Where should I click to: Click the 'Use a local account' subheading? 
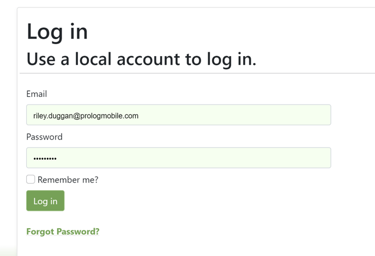141,59
